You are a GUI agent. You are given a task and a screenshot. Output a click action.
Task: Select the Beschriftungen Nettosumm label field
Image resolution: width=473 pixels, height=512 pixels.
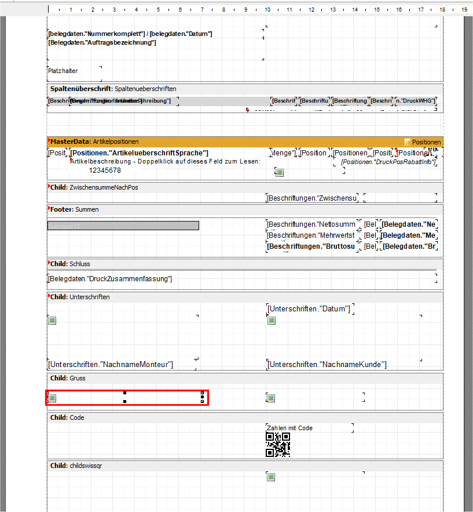[x=311, y=224]
